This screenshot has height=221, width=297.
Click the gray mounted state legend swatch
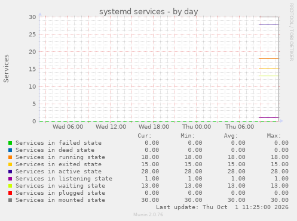10,200
